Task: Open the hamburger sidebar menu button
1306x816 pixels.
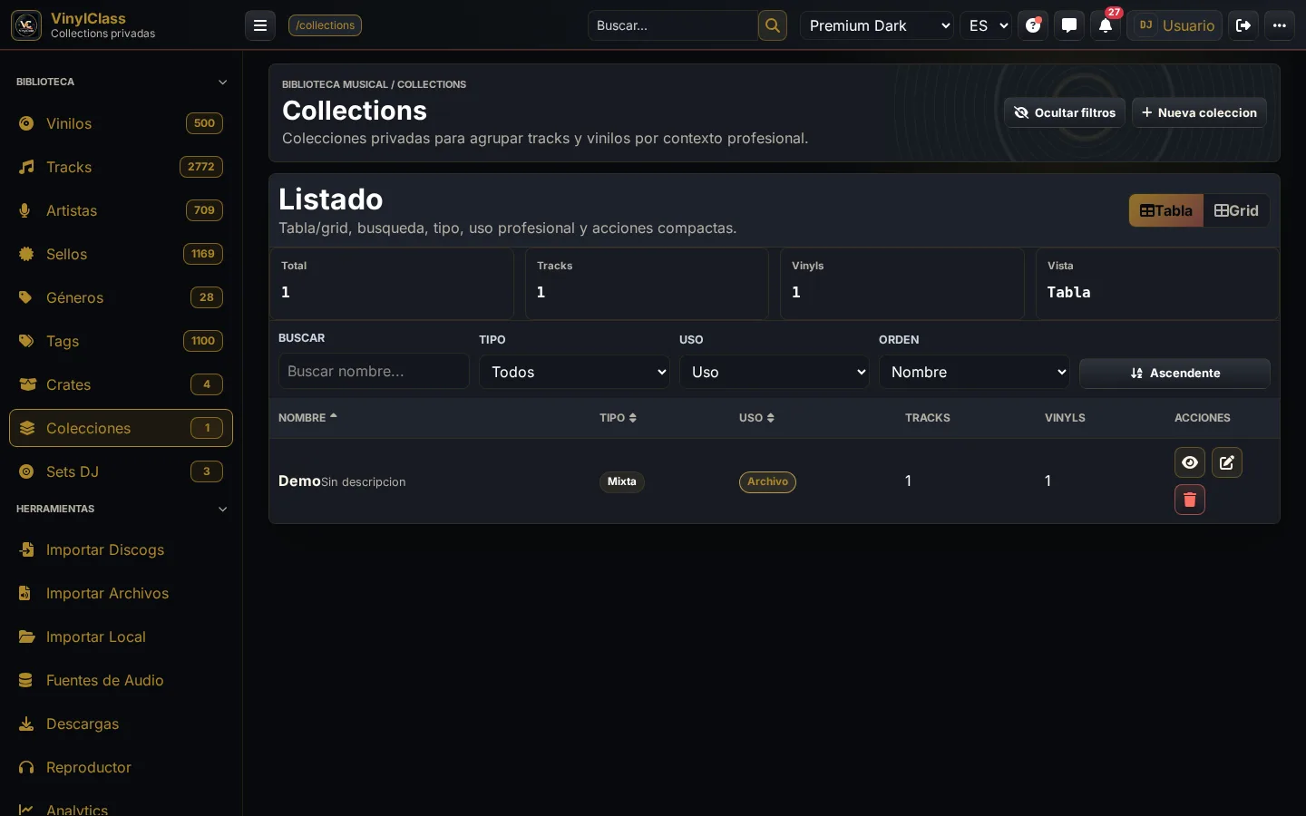Action: 260,25
